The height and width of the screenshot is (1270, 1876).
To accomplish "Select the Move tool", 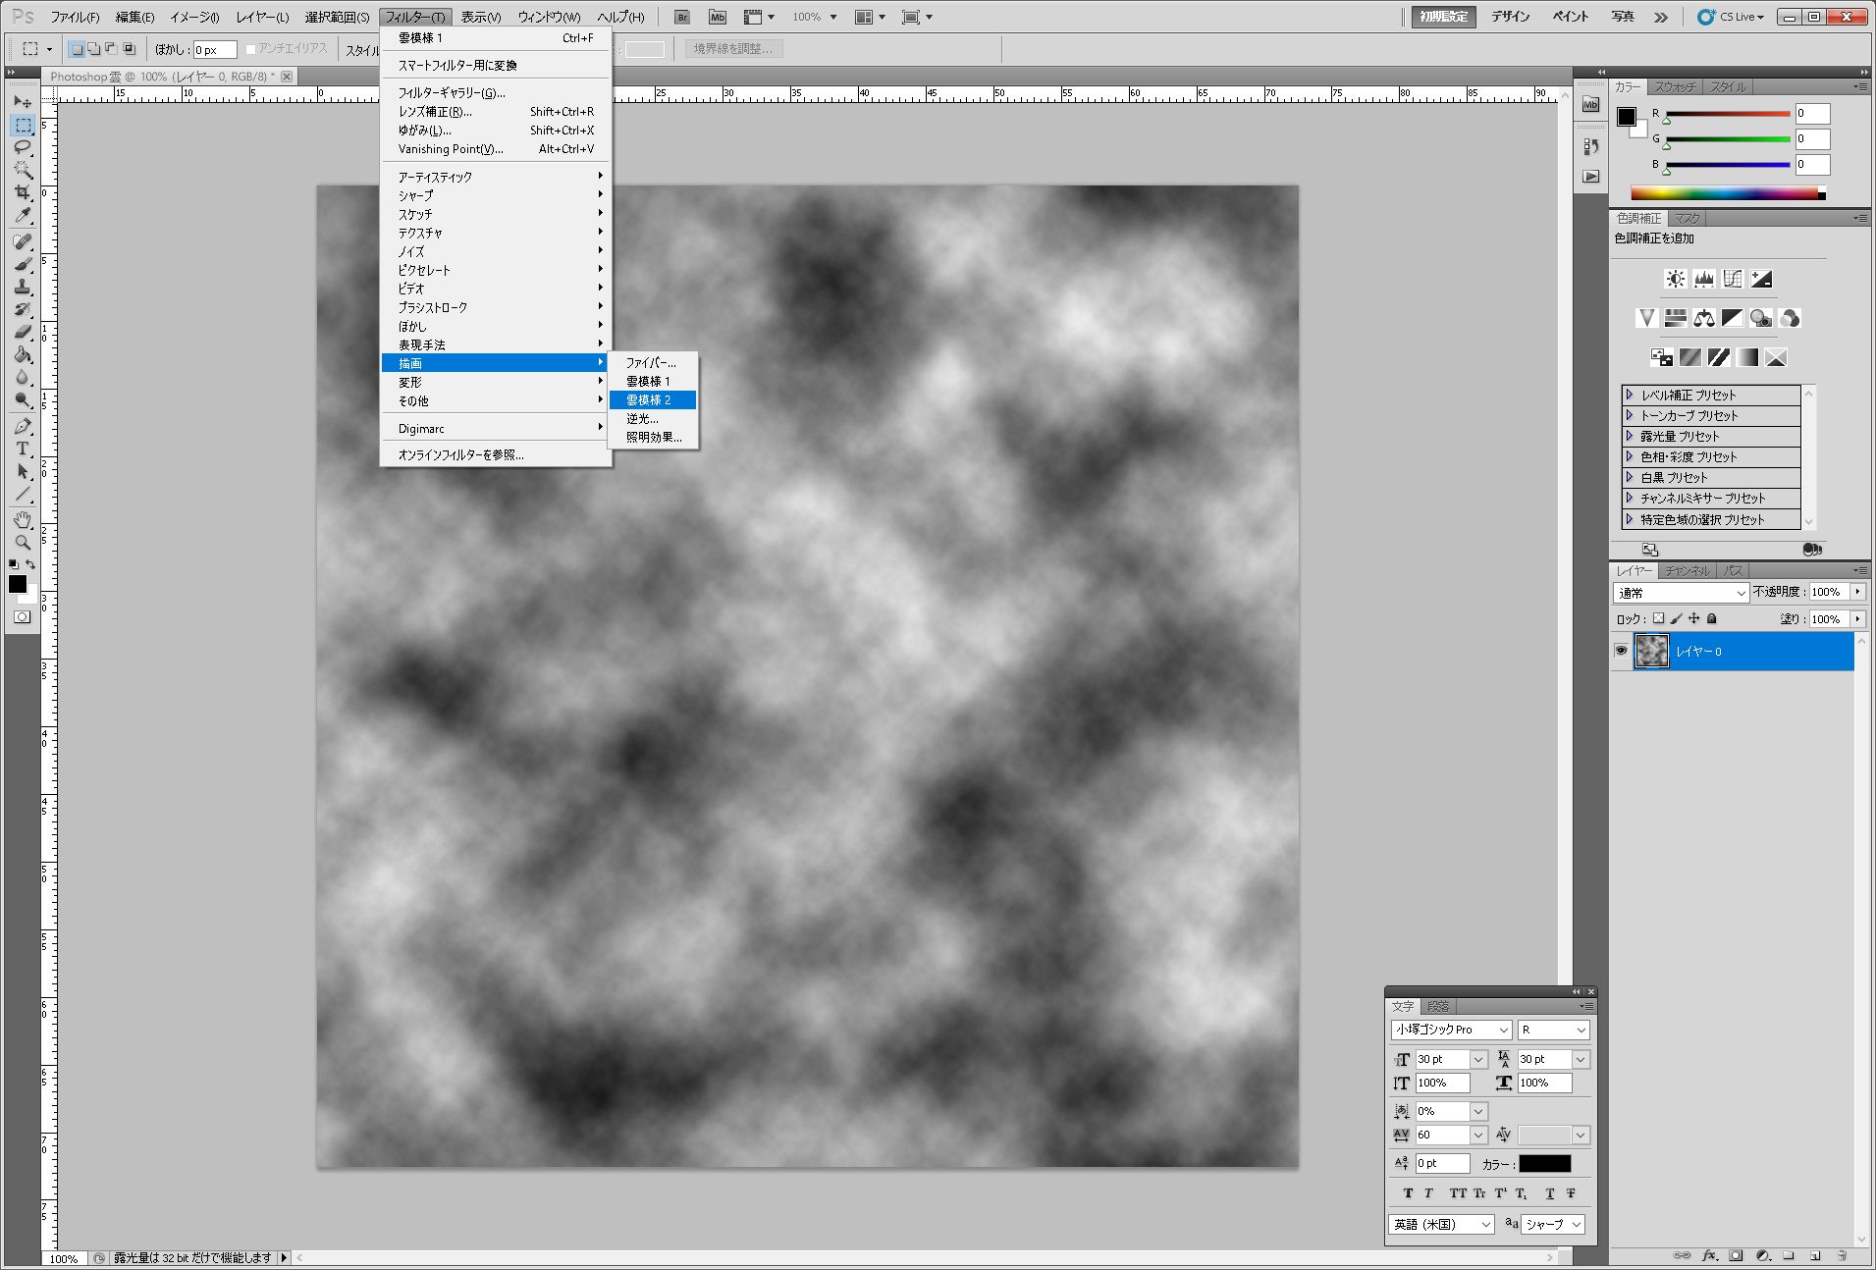I will tap(23, 102).
